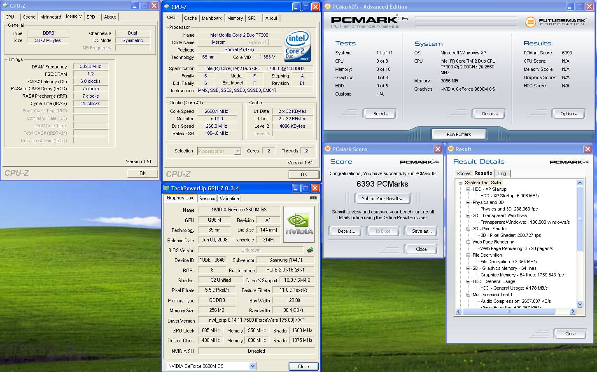Switch to Validation tab in GPU-Z
597x372 pixels.
pyautogui.click(x=229, y=199)
